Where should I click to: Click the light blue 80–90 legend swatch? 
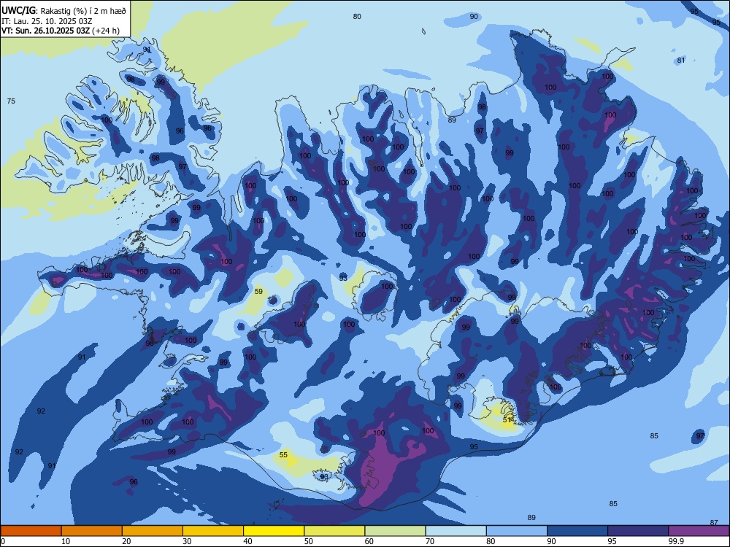tap(517, 531)
